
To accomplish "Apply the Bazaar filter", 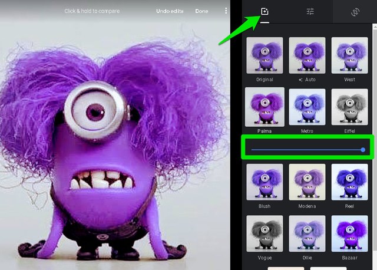I will coord(349,233).
